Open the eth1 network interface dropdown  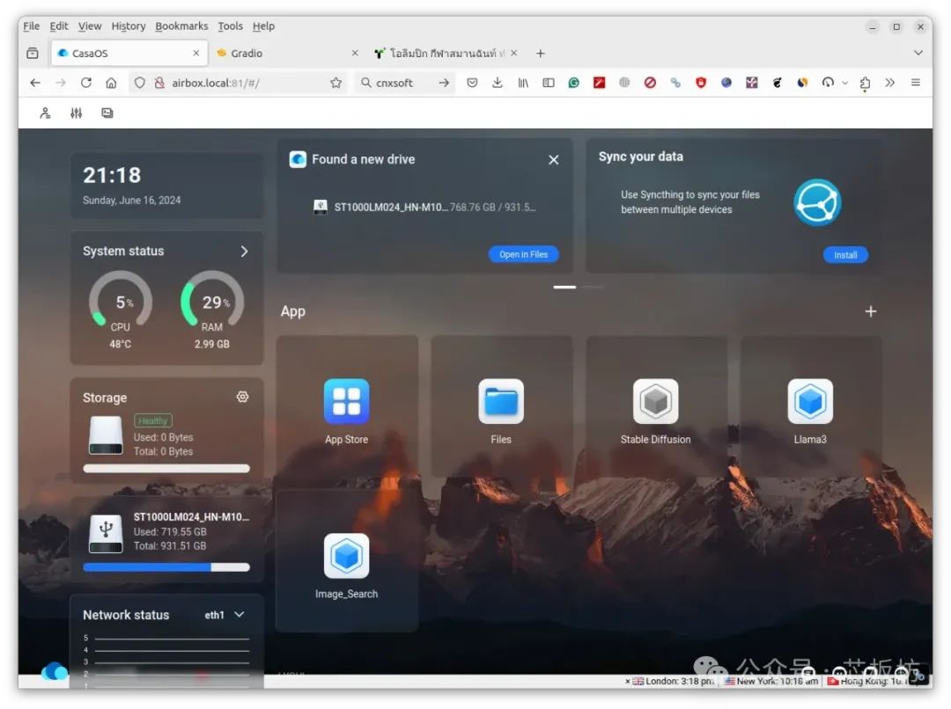point(225,615)
